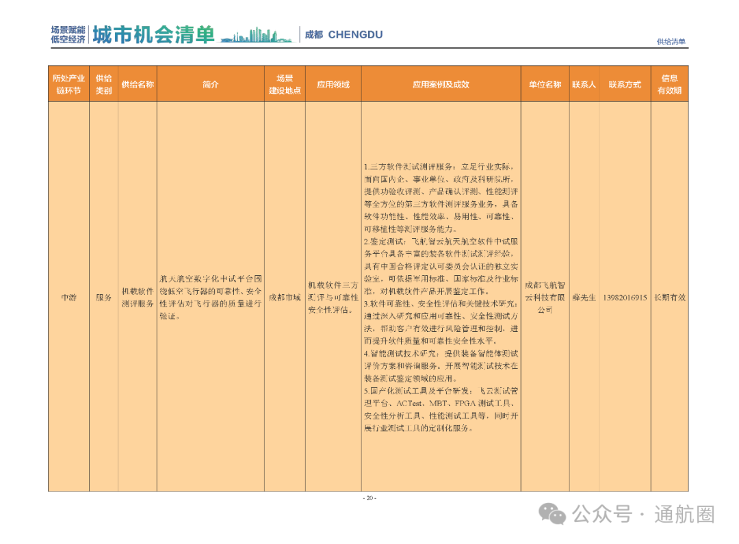Click the '成都市域' location cell
Viewport: 739px width, 544px height.
pyautogui.click(x=285, y=298)
